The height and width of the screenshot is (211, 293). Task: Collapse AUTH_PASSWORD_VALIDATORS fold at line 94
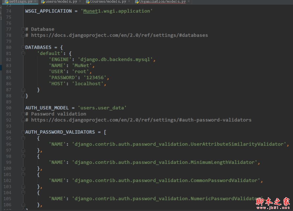click(23, 132)
